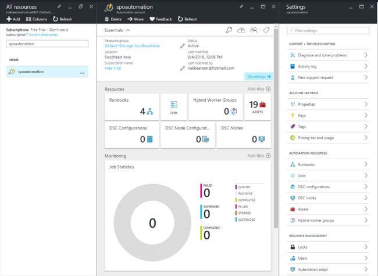Viewport: 378px width, 276px height.
Task: Click the Add button in All resources
Action: coord(13,19)
